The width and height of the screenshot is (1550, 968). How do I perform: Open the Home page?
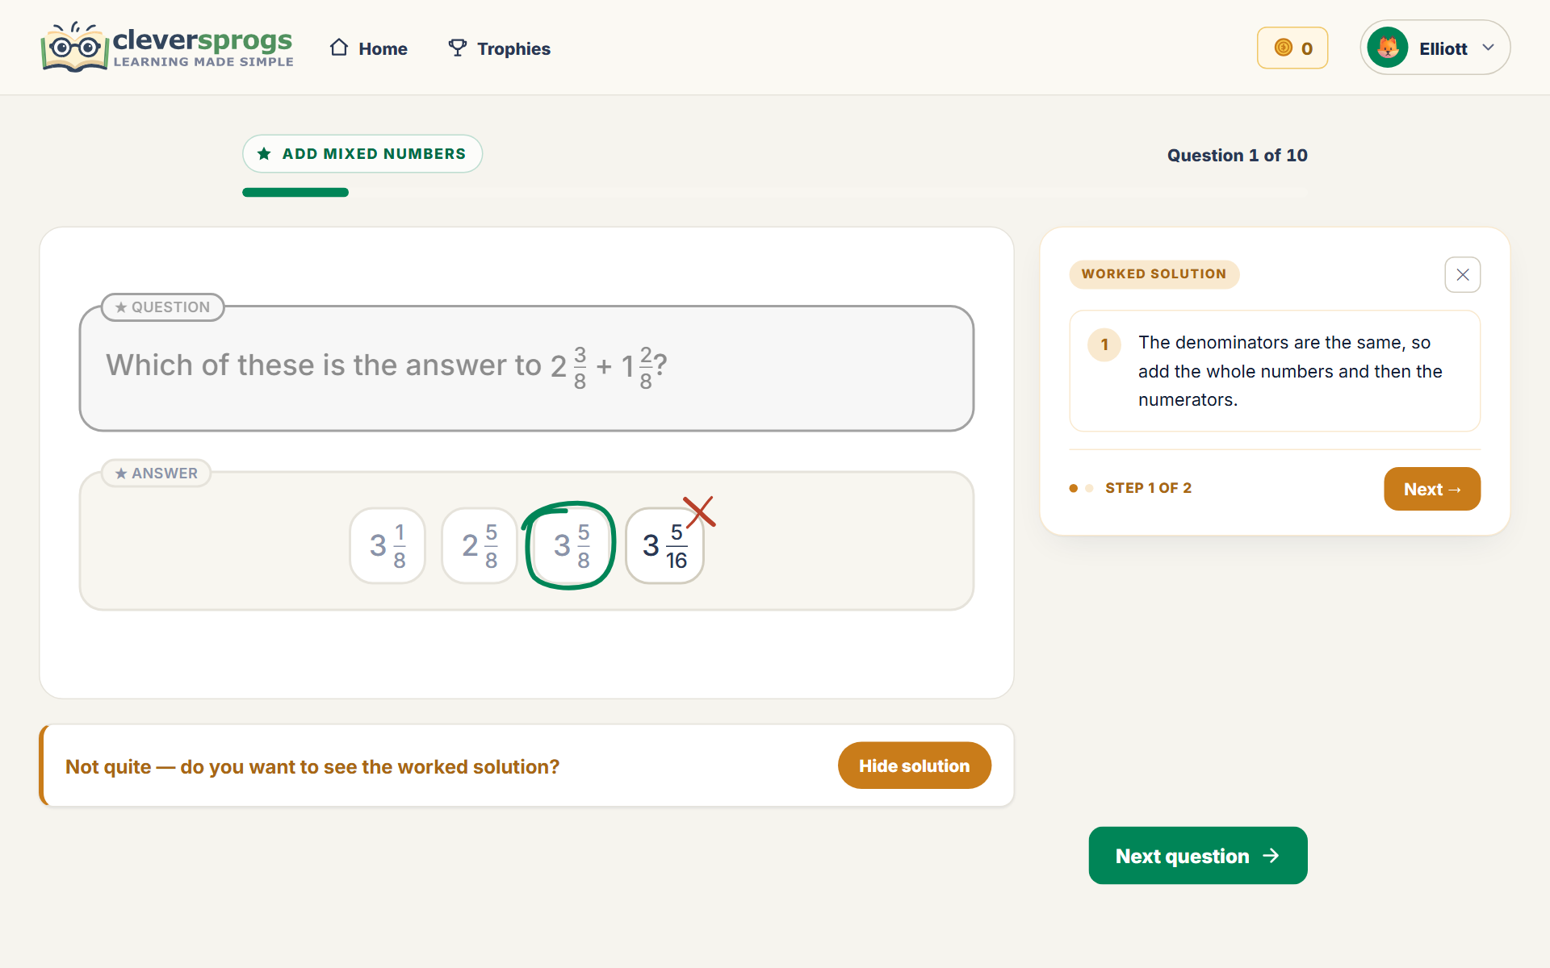pyautogui.click(x=368, y=48)
